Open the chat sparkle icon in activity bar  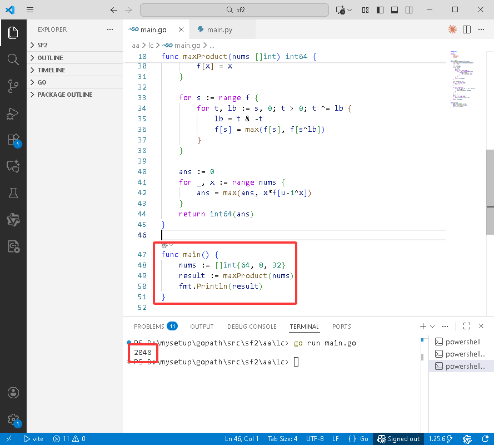[x=13, y=166]
